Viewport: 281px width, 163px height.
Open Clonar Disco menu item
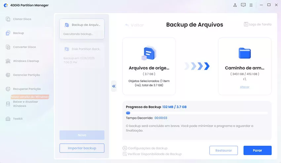pos(22,19)
